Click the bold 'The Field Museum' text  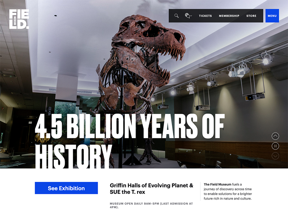click(x=217, y=184)
